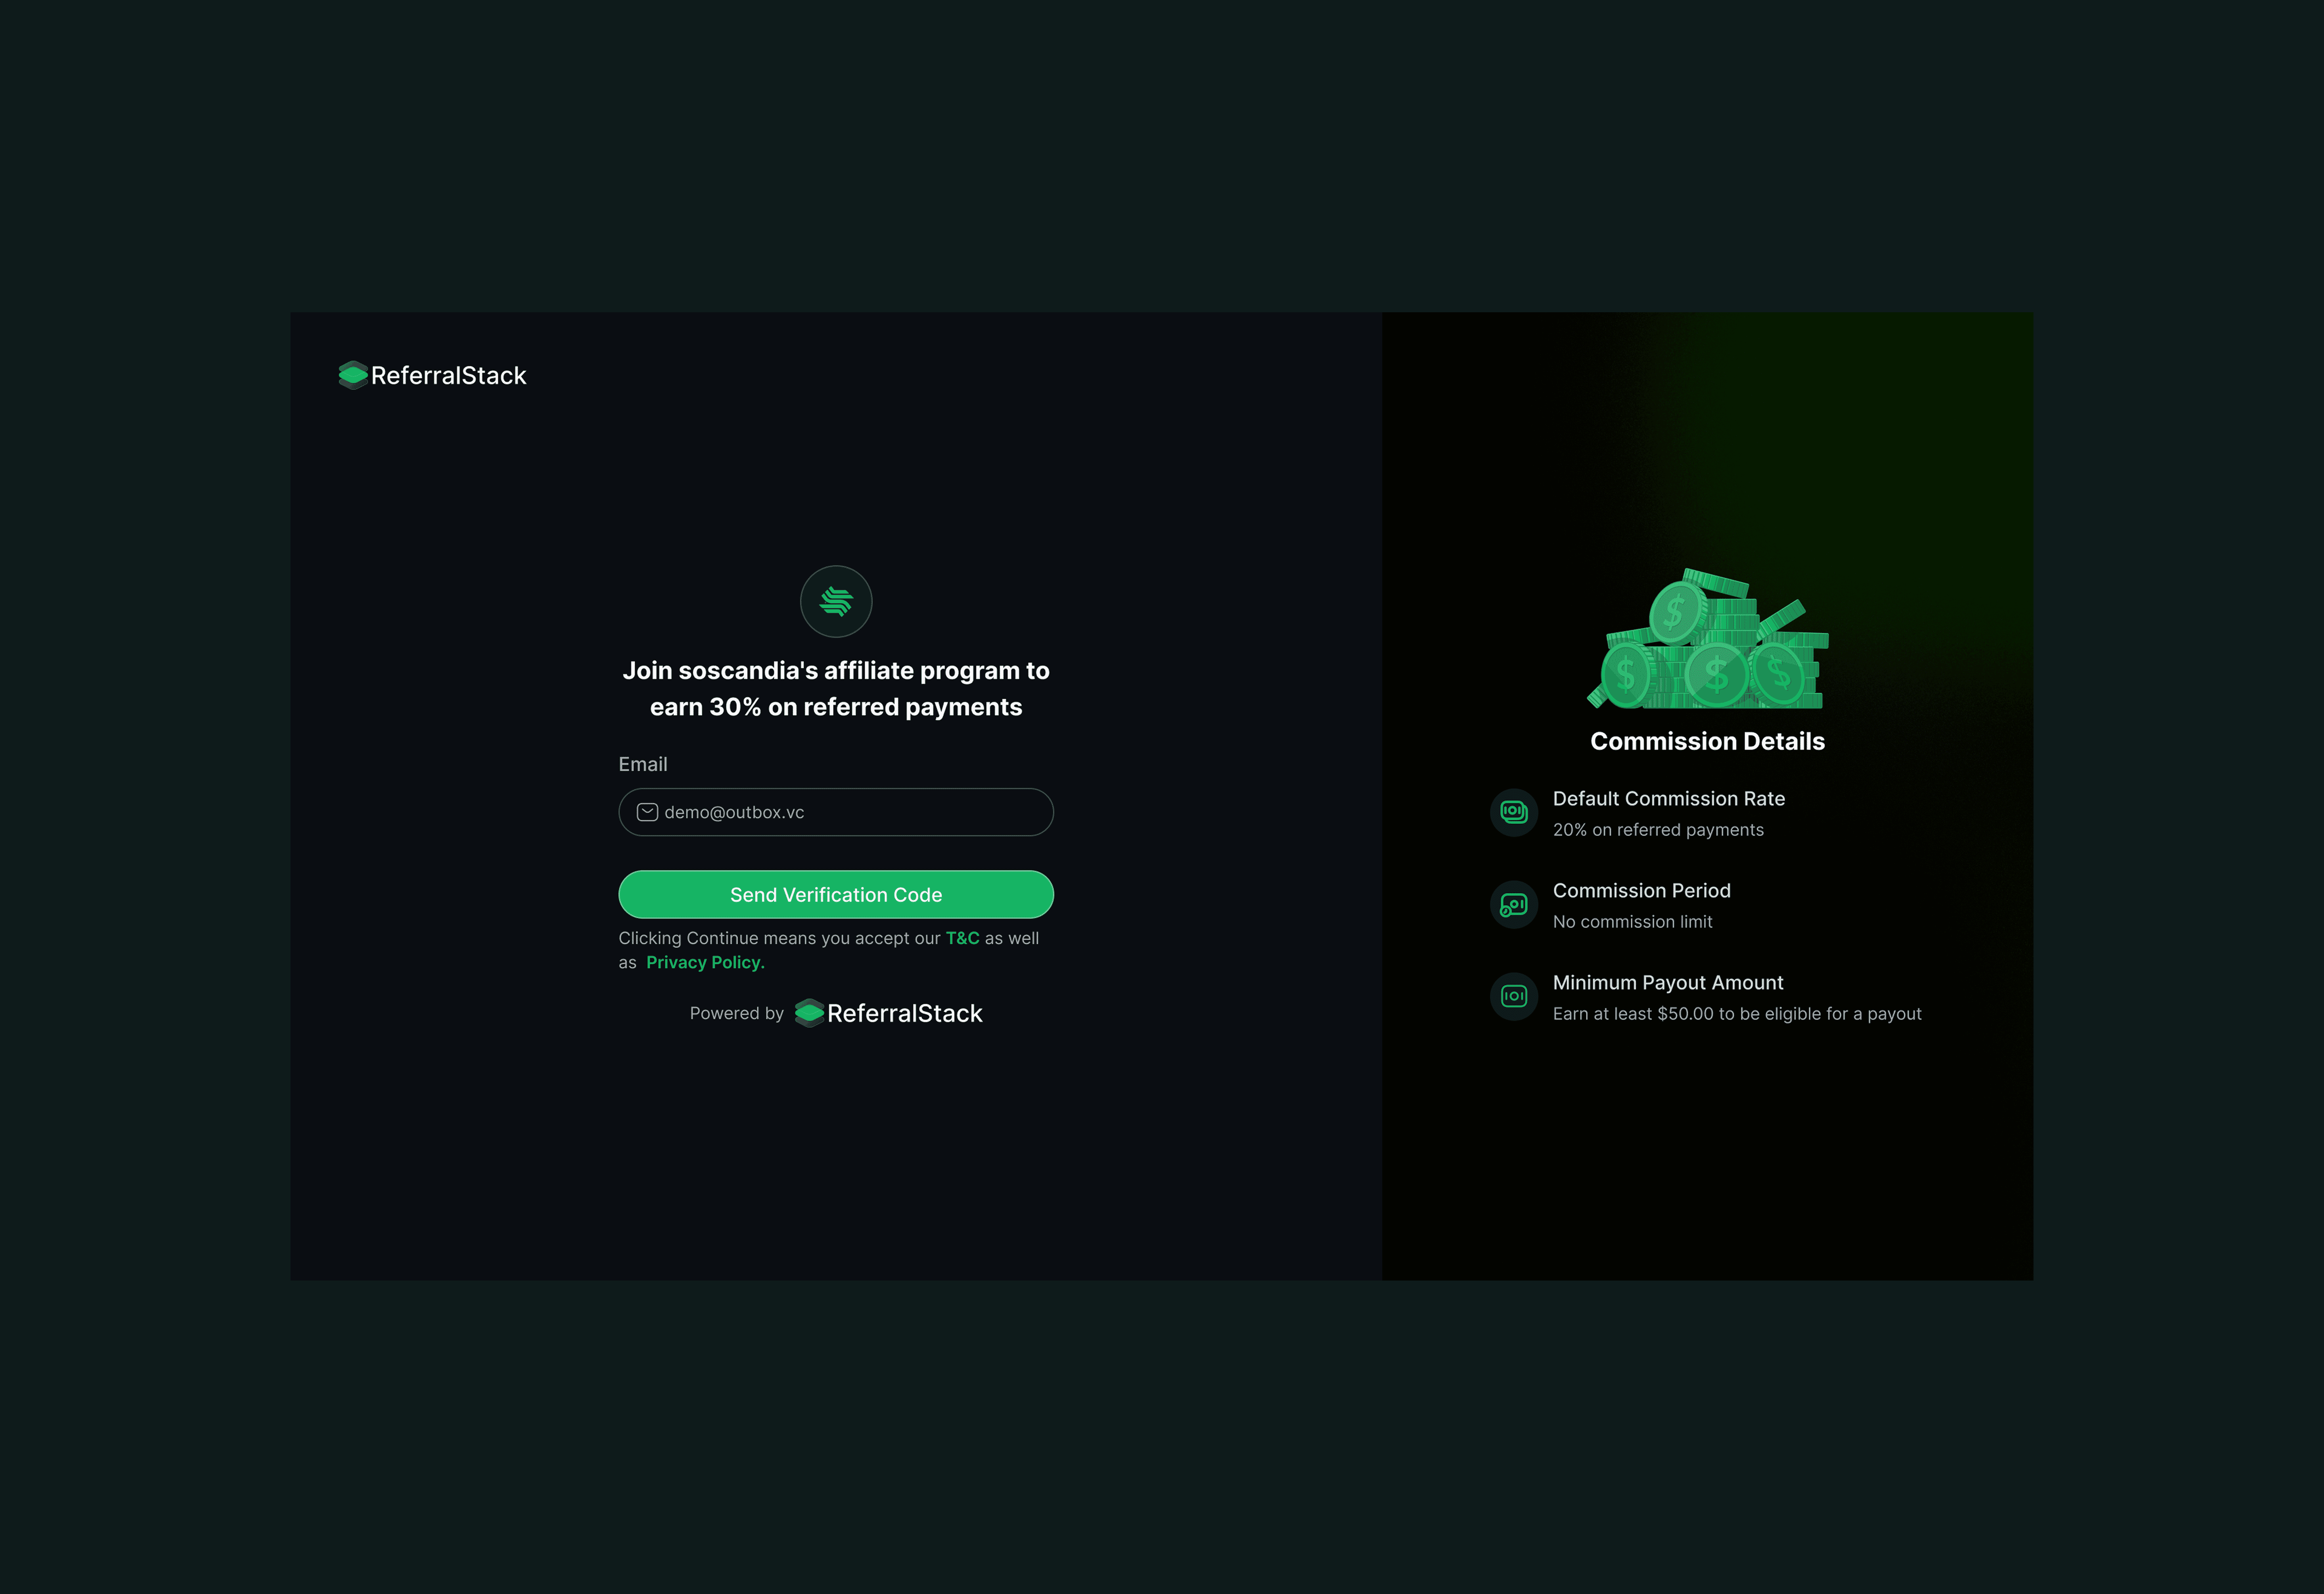Click the soscandia circular brand logo
Viewport: 2324px width, 1594px height.
click(836, 601)
